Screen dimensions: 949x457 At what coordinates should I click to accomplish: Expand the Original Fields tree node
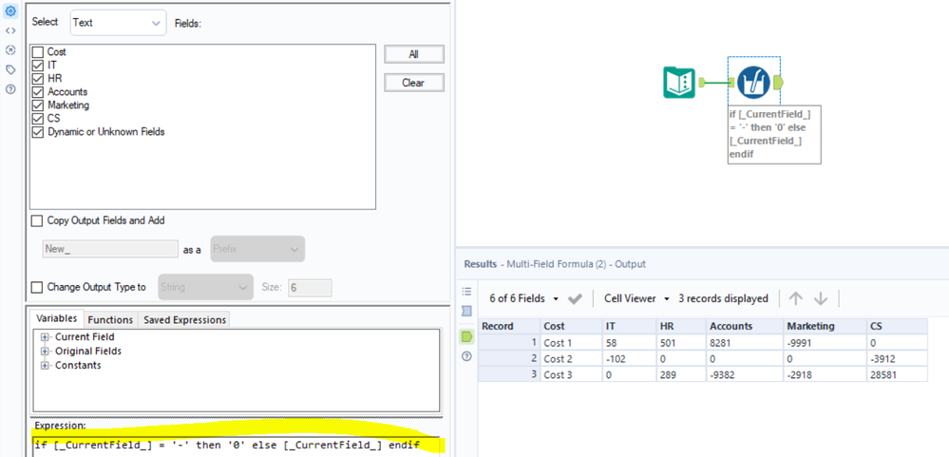[45, 352]
